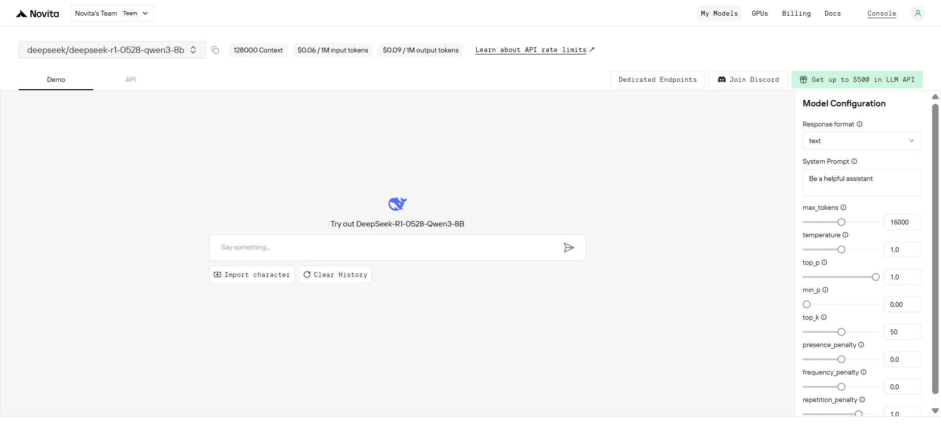Show info for top_k
The height and width of the screenshot is (426, 941).
[x=824, y=317]
